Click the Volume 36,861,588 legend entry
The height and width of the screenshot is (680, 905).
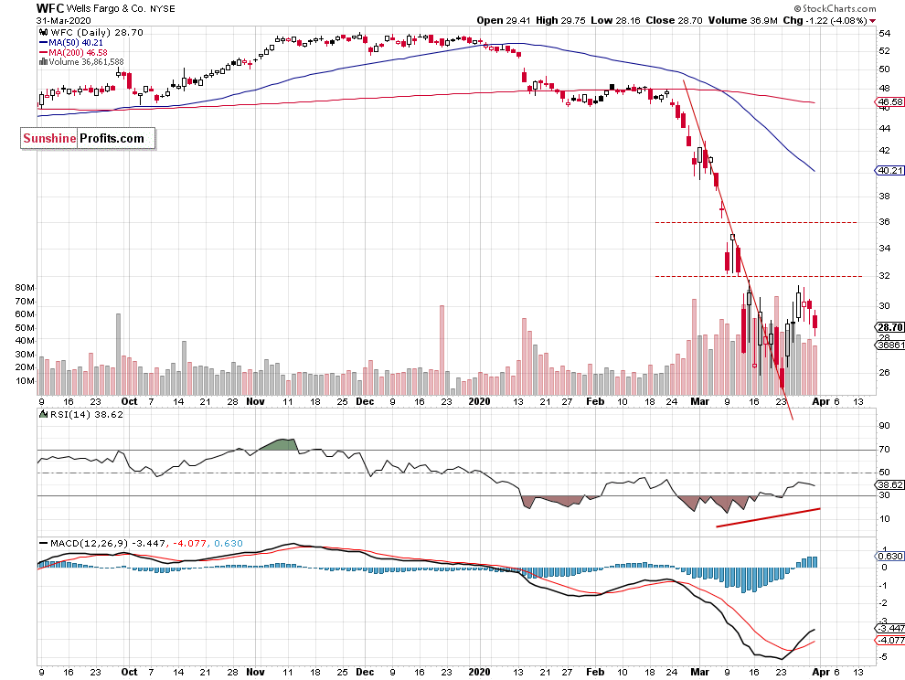(86, 62)
